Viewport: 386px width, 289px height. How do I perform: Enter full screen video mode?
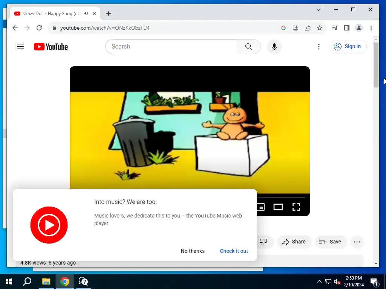pyautogui.click(x=296, y=207)
